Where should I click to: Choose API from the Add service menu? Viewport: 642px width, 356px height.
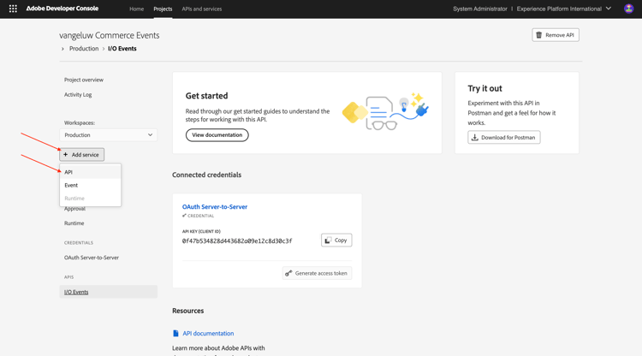[90, 172]
